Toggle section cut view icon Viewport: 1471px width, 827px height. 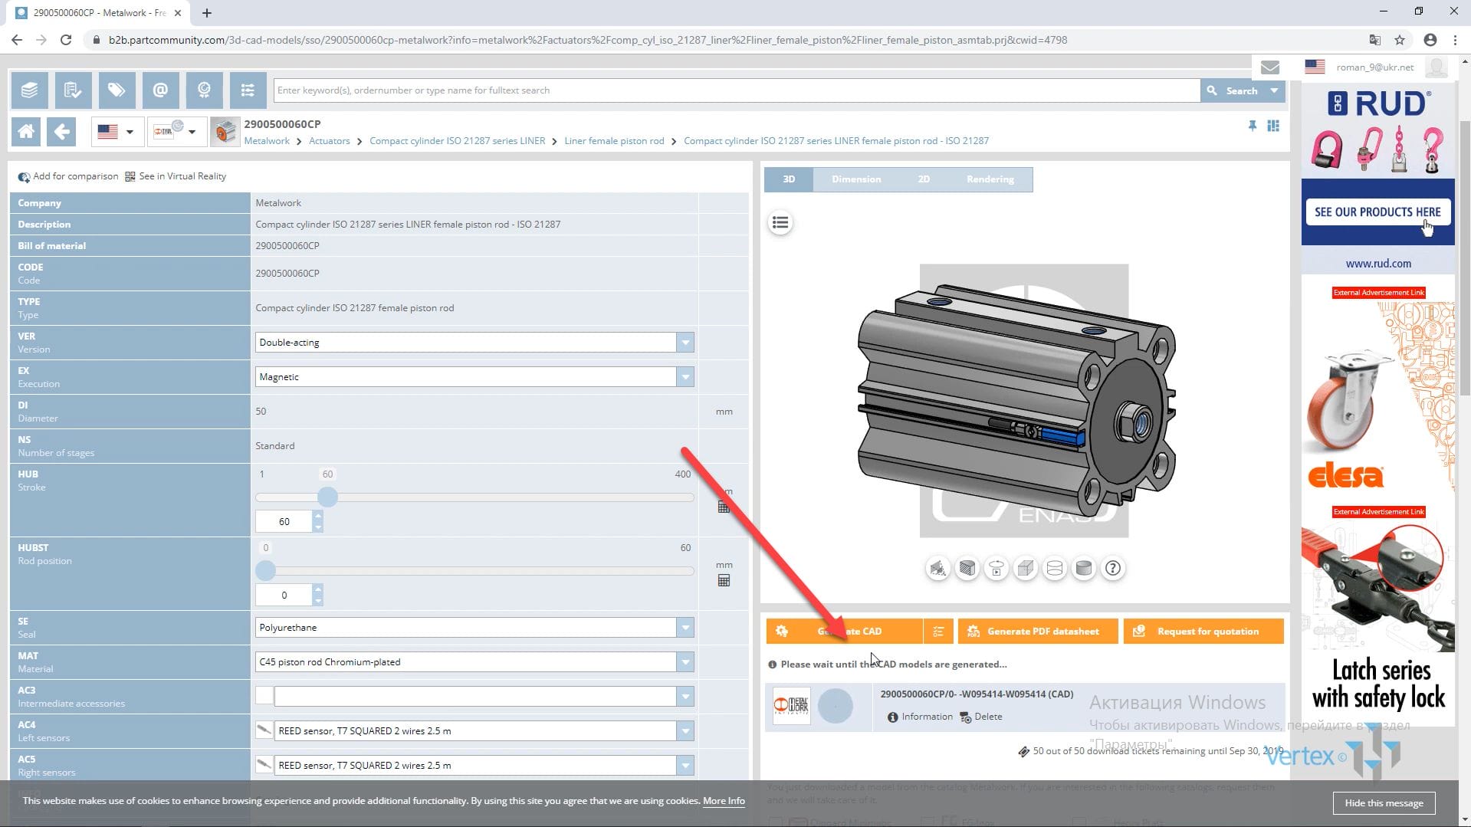pyautogui.click(x=967, y=569)
